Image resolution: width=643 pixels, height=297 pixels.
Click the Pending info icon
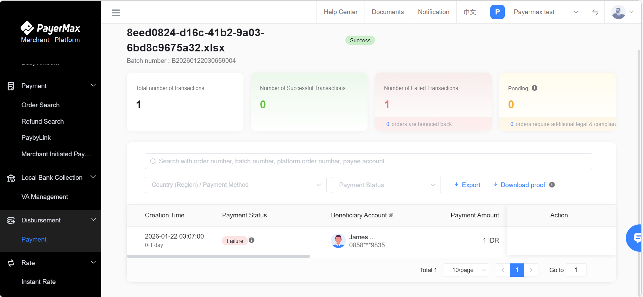(x=534, y=88)
